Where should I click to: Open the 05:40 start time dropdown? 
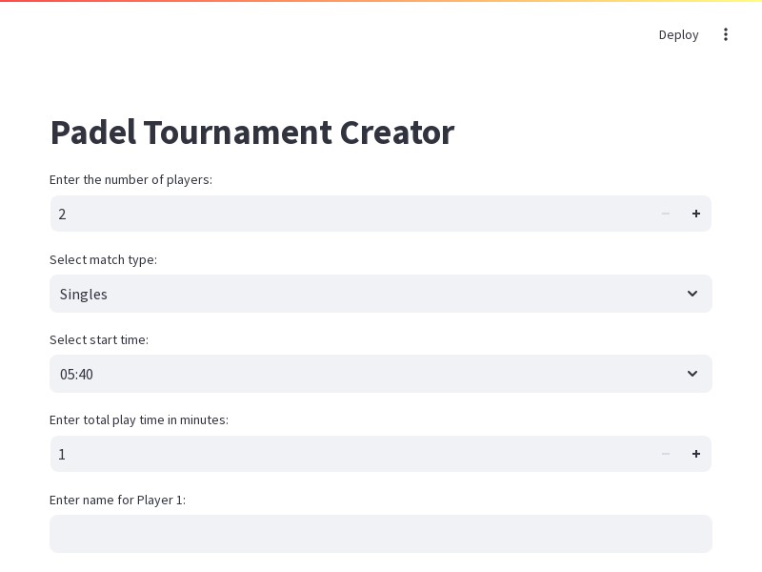coord(380,374)
